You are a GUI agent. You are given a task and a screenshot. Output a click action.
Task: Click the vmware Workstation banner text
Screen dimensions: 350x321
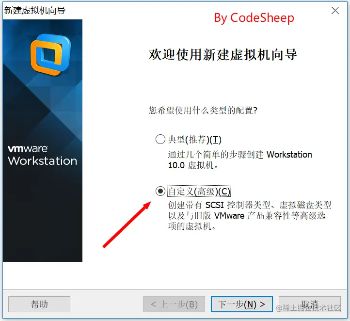pos(42,155)
